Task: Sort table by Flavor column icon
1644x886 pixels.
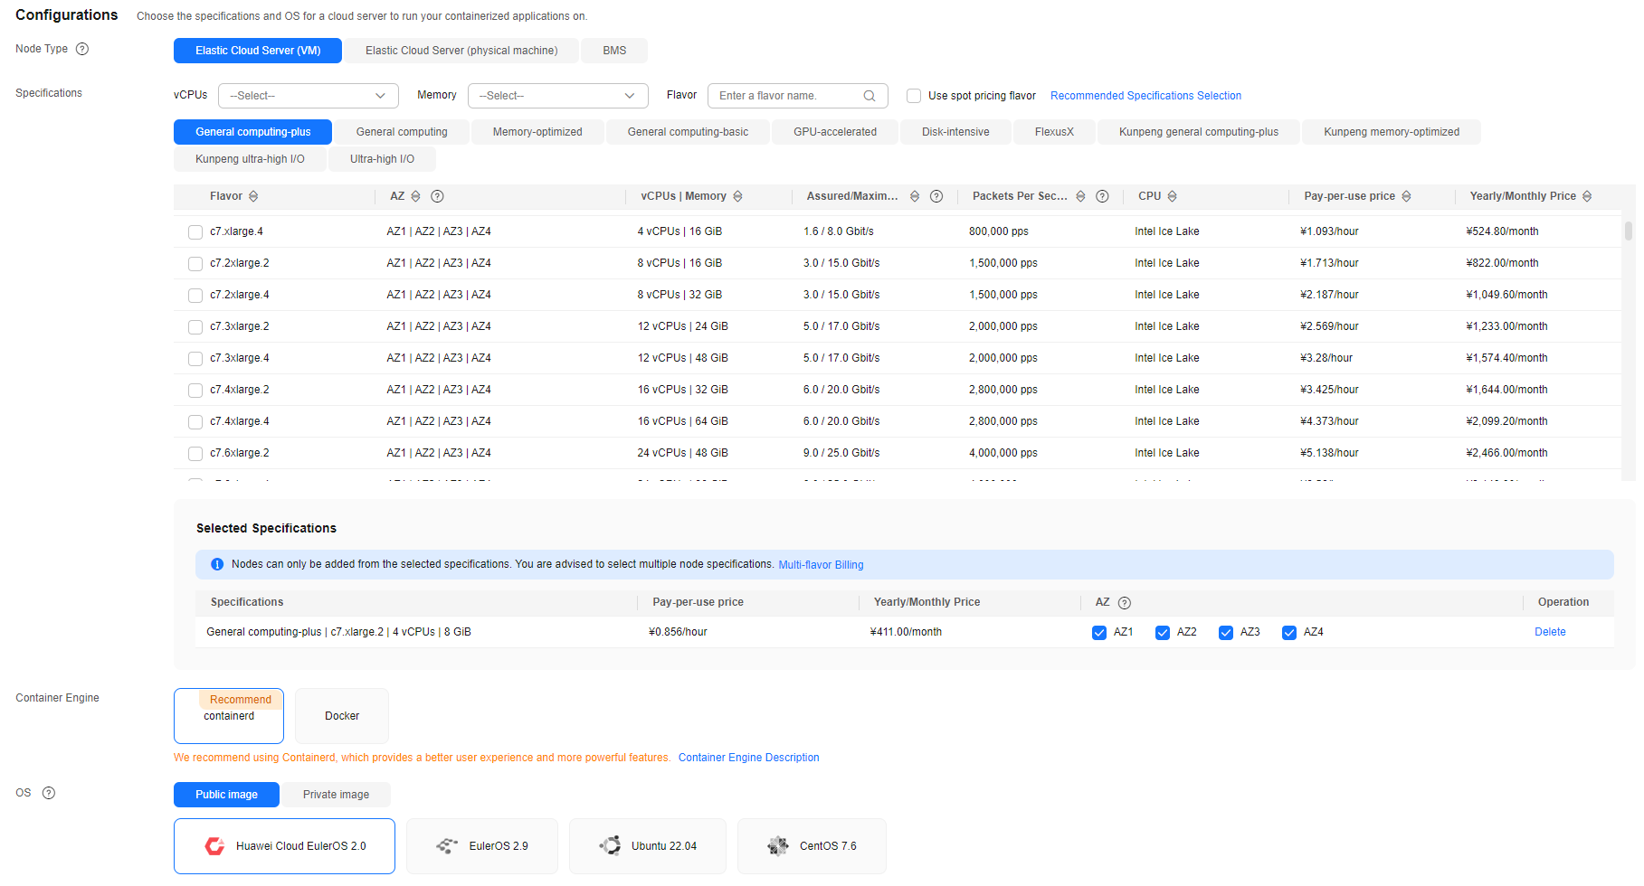Action: (x=253, y=196)
